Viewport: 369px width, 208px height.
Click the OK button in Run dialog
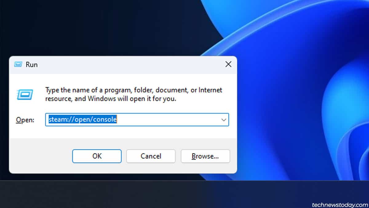97,156
